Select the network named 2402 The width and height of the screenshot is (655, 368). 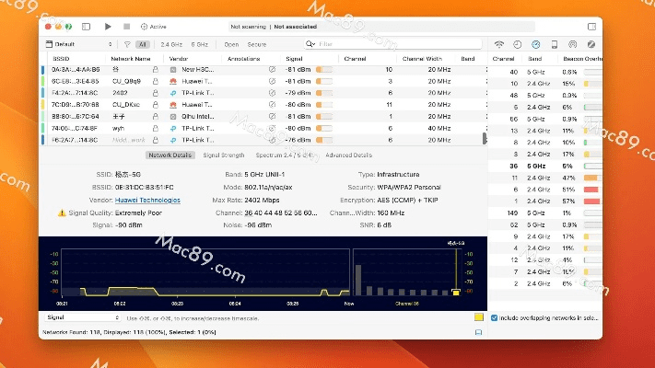point(264,93)
